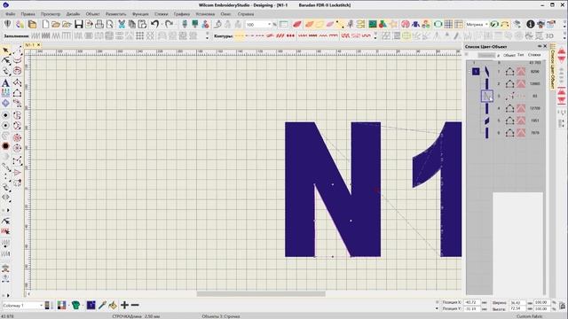Click navy current color swatch at bottom

tap(91, 305)
